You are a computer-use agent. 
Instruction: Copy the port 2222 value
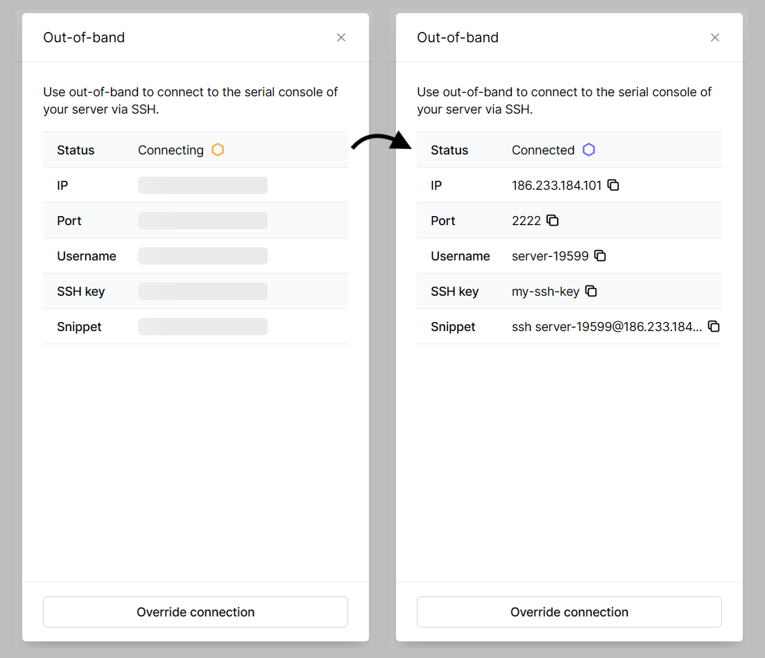pyautogui.click(x=552, y=220)
